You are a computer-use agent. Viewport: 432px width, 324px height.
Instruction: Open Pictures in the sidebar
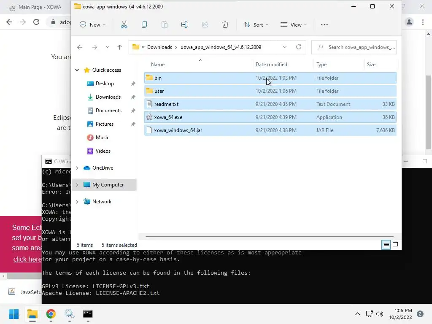pyautogui.click(x=105, y=124)
